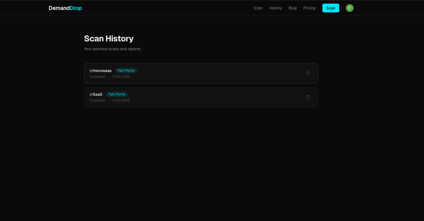The image size is (424, 221).
Task: Click 'frustrated' keyword under r/microsaas
Action: tap(97, 77)
